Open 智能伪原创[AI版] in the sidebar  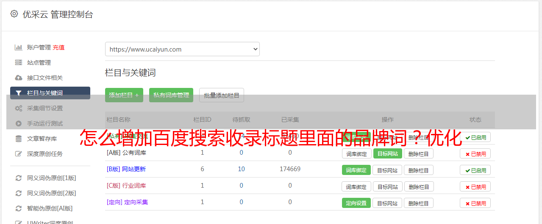click(50, 208)
